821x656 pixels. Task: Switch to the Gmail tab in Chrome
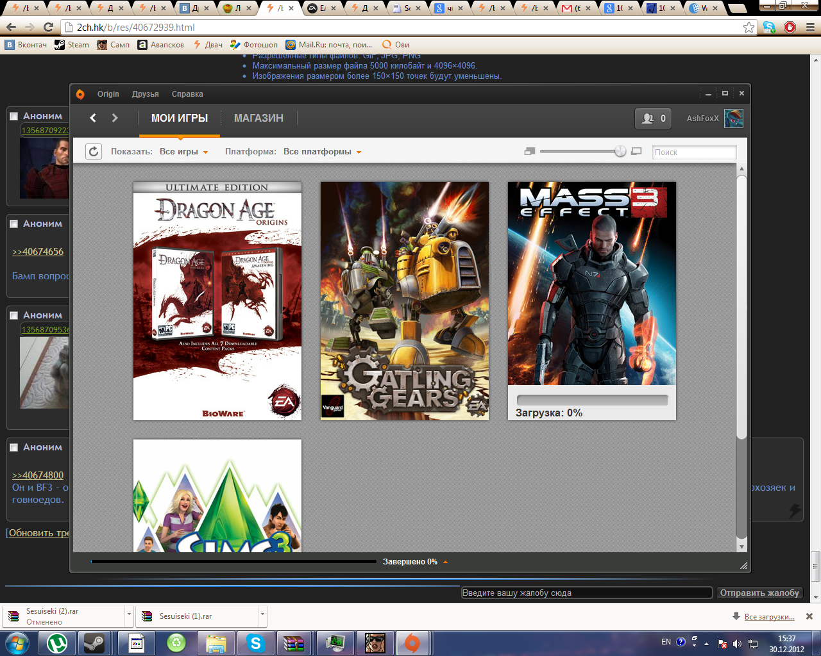point(575,8)
